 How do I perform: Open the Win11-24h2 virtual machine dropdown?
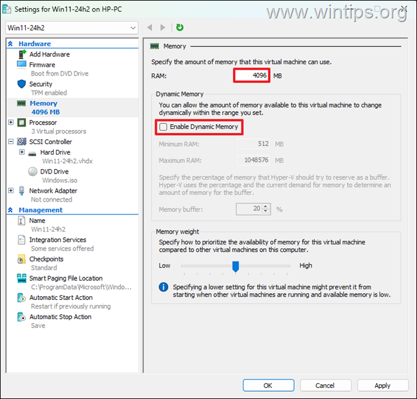[72, 27]
